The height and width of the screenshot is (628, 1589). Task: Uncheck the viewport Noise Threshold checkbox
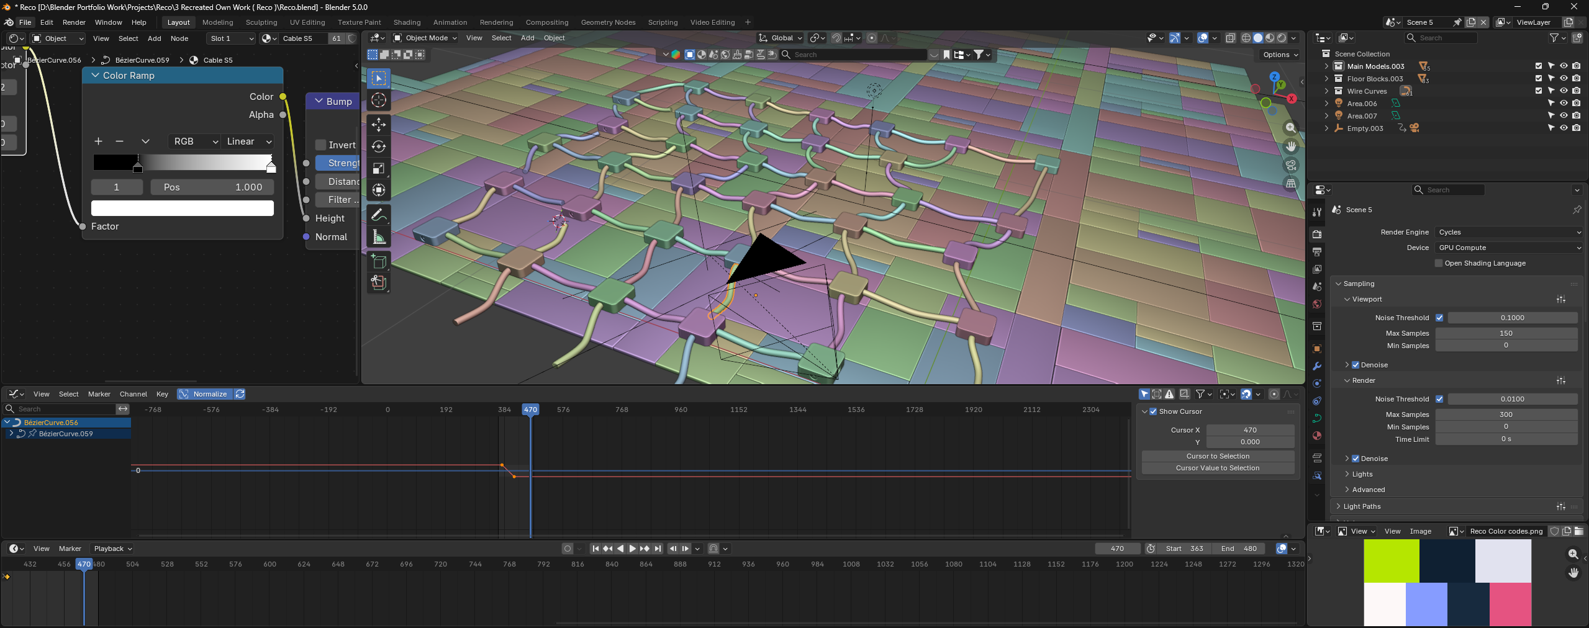tap(1439, 318)
